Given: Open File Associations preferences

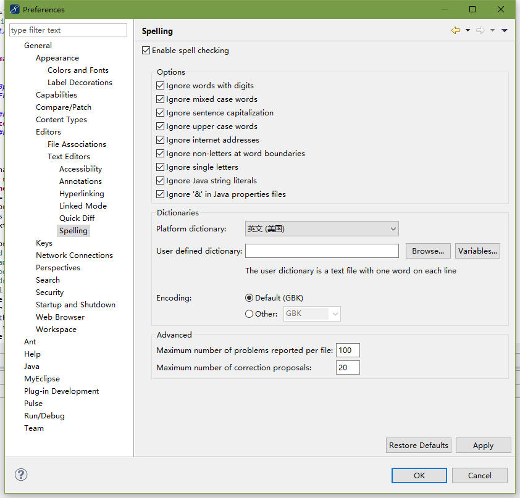Looking at the screenshot, I should tap(77, 144).
